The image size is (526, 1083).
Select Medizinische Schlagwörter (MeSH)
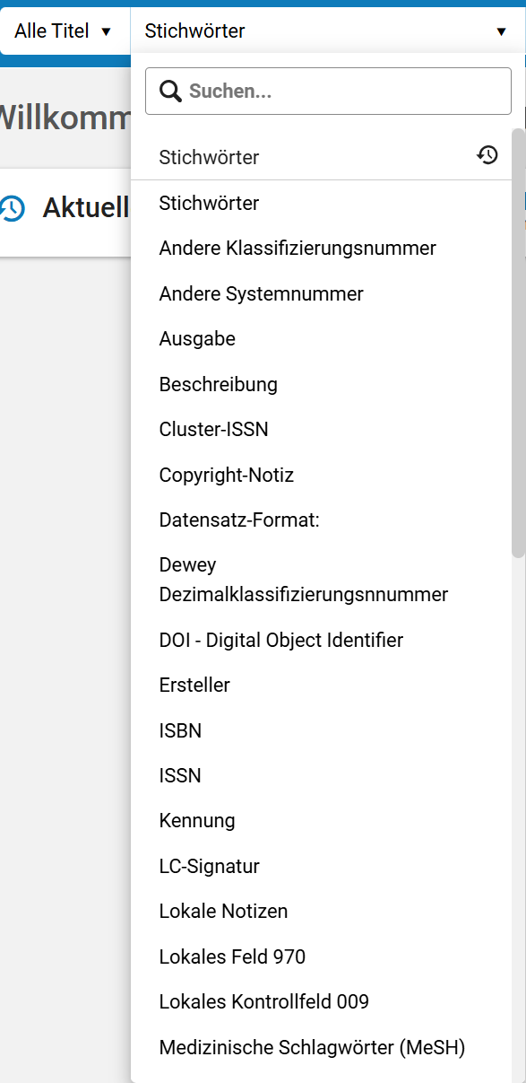(321, 1047)
